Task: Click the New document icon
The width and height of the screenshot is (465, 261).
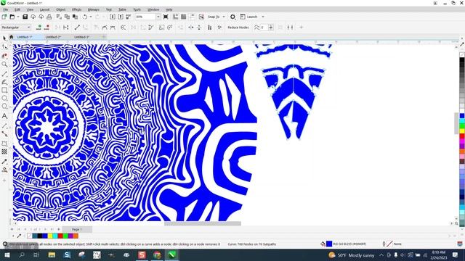Action: 4,17
